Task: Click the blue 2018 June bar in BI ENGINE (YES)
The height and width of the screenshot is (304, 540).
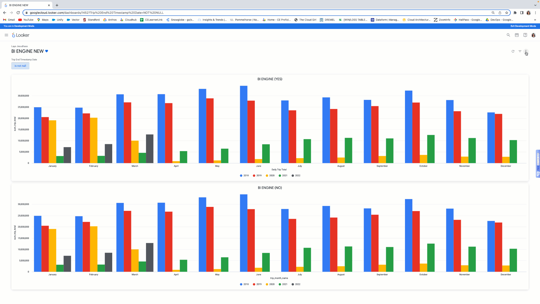Action: pos(244,124)
